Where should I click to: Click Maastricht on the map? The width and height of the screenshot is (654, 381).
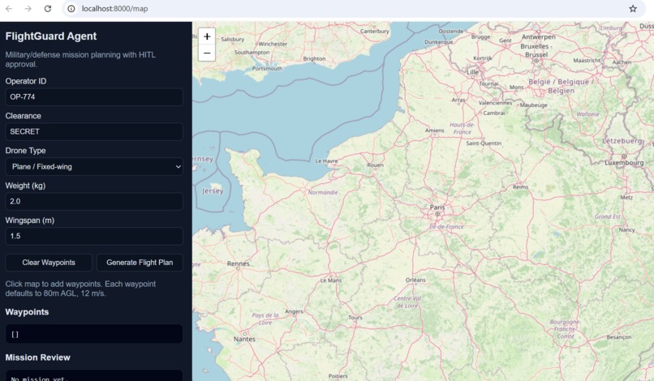click(587, 60)
